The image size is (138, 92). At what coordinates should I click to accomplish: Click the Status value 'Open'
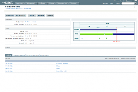click(27, 31)
